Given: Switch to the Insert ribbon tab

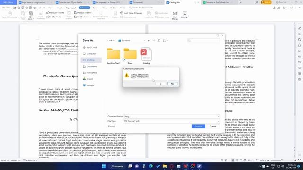Looking at the screenshot, I should tap(60, 8).
